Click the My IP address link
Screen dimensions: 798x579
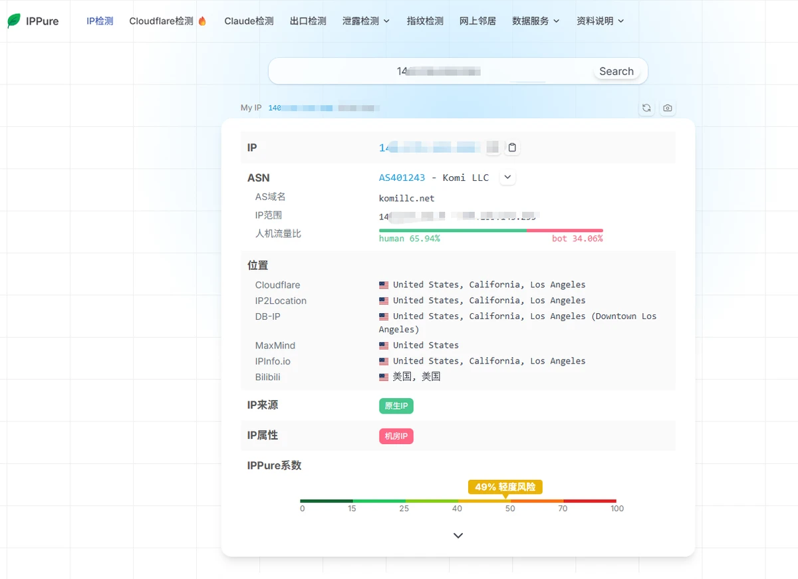pos(324,108)
